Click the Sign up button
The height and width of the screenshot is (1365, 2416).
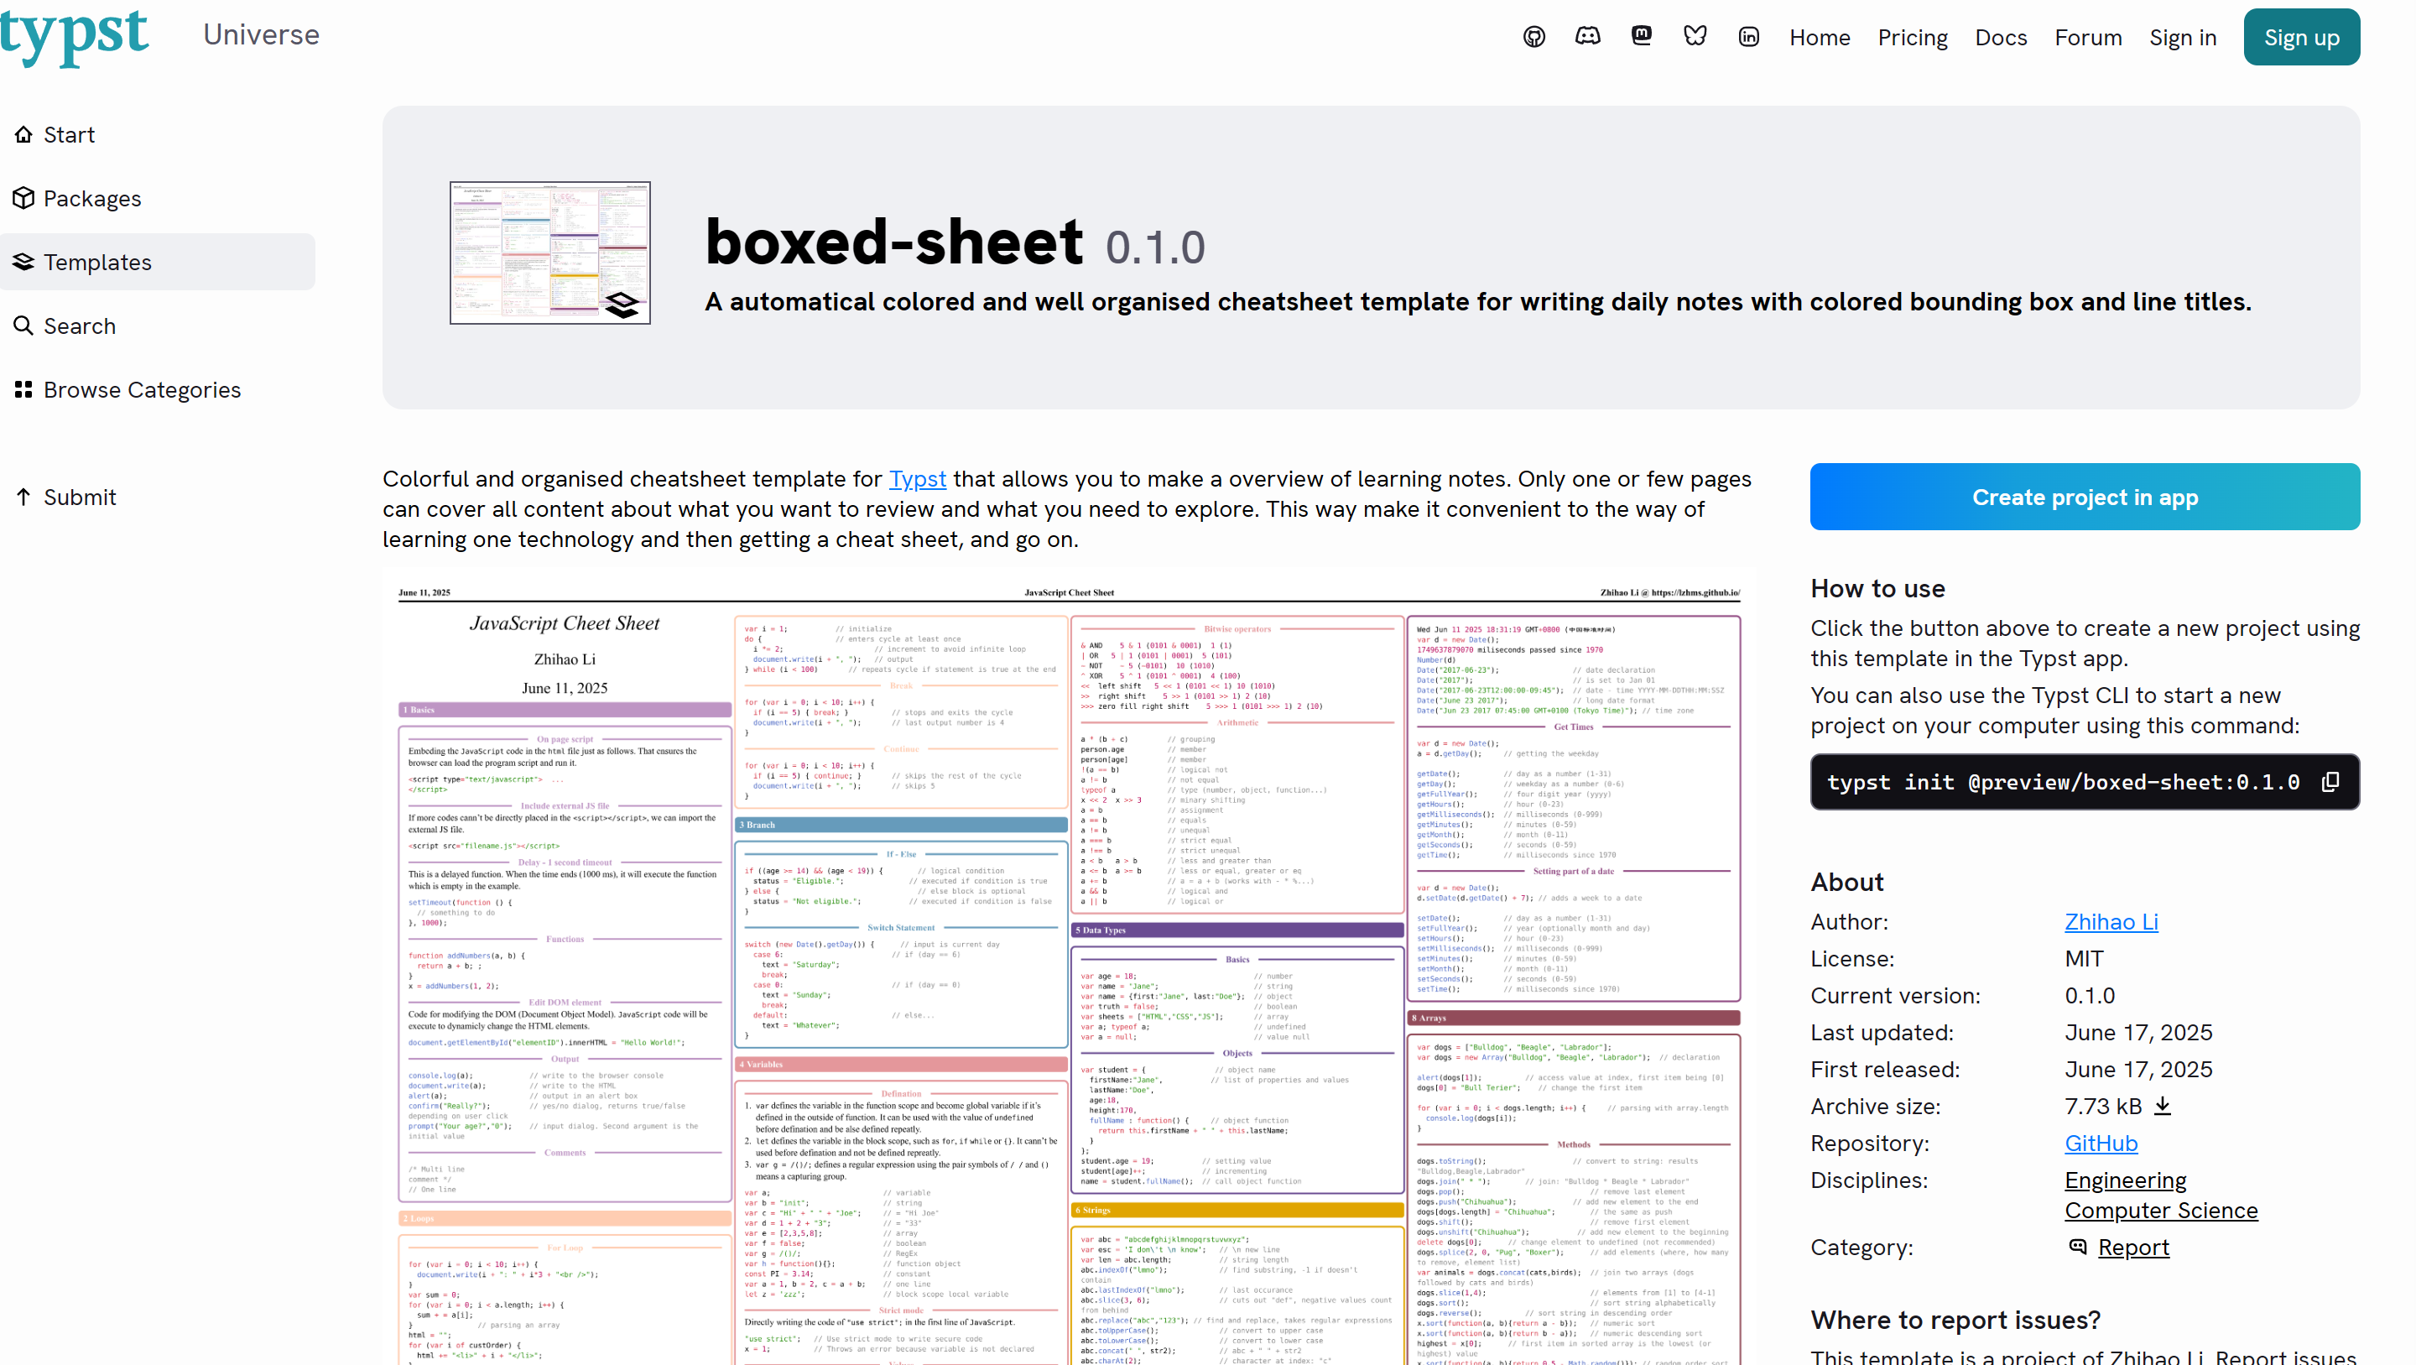[2300, 37]
